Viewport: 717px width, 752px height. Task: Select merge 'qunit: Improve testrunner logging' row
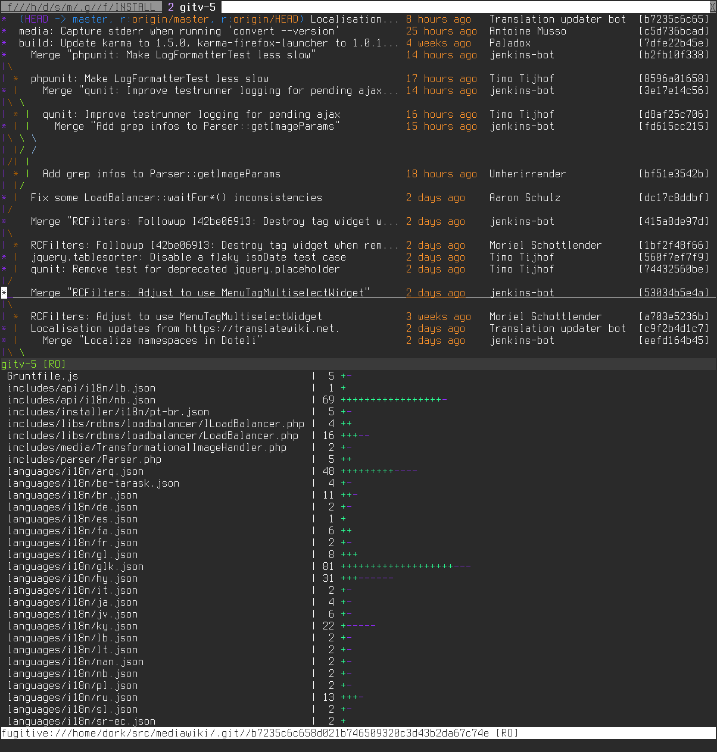coord(221,90)
